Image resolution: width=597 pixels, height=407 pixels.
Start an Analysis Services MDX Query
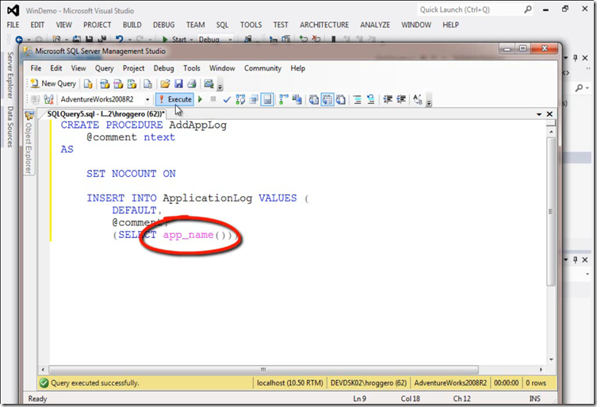pos(105,84)
